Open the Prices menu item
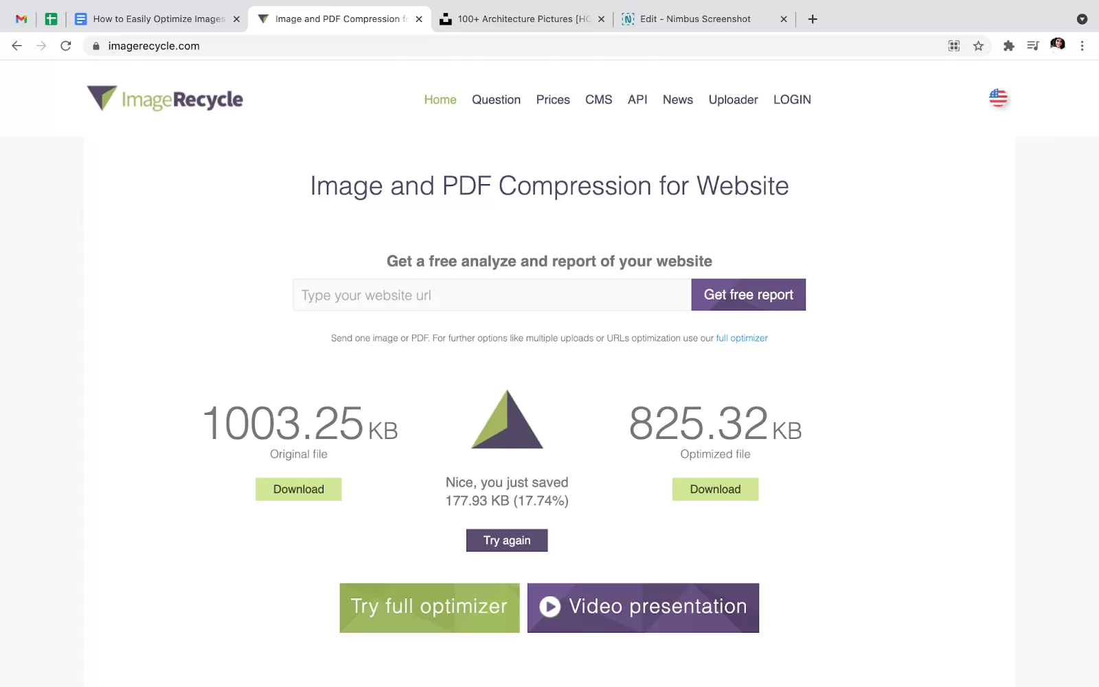 [553, 100]
